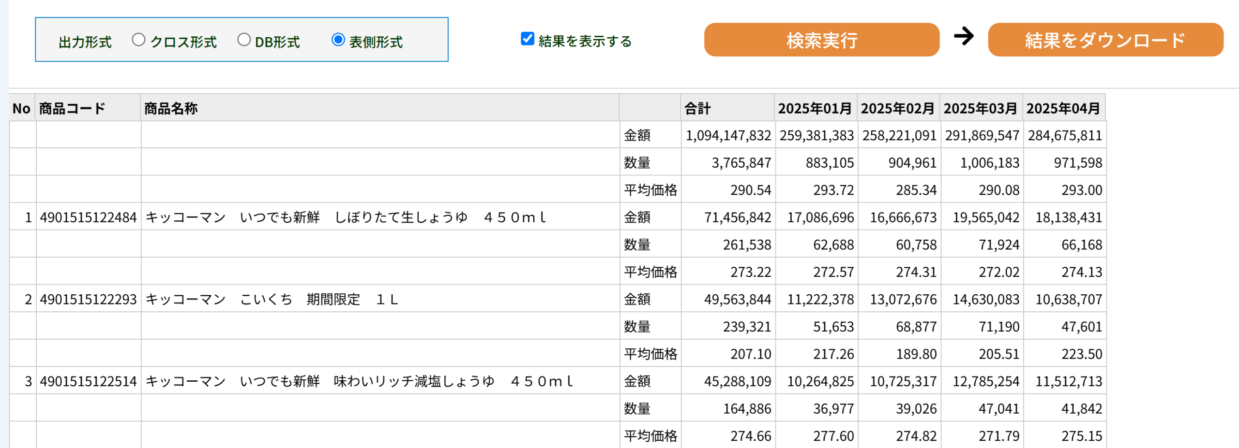Select the DB形式 output format option
This screenshot has height=448, width=1239.
click(244, 40)
